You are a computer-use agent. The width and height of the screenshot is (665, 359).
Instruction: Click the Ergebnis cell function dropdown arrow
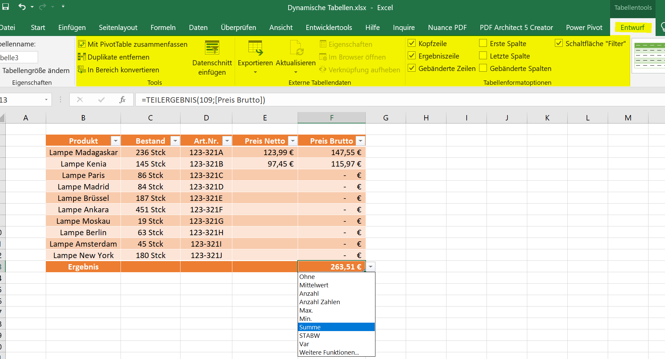370,267
